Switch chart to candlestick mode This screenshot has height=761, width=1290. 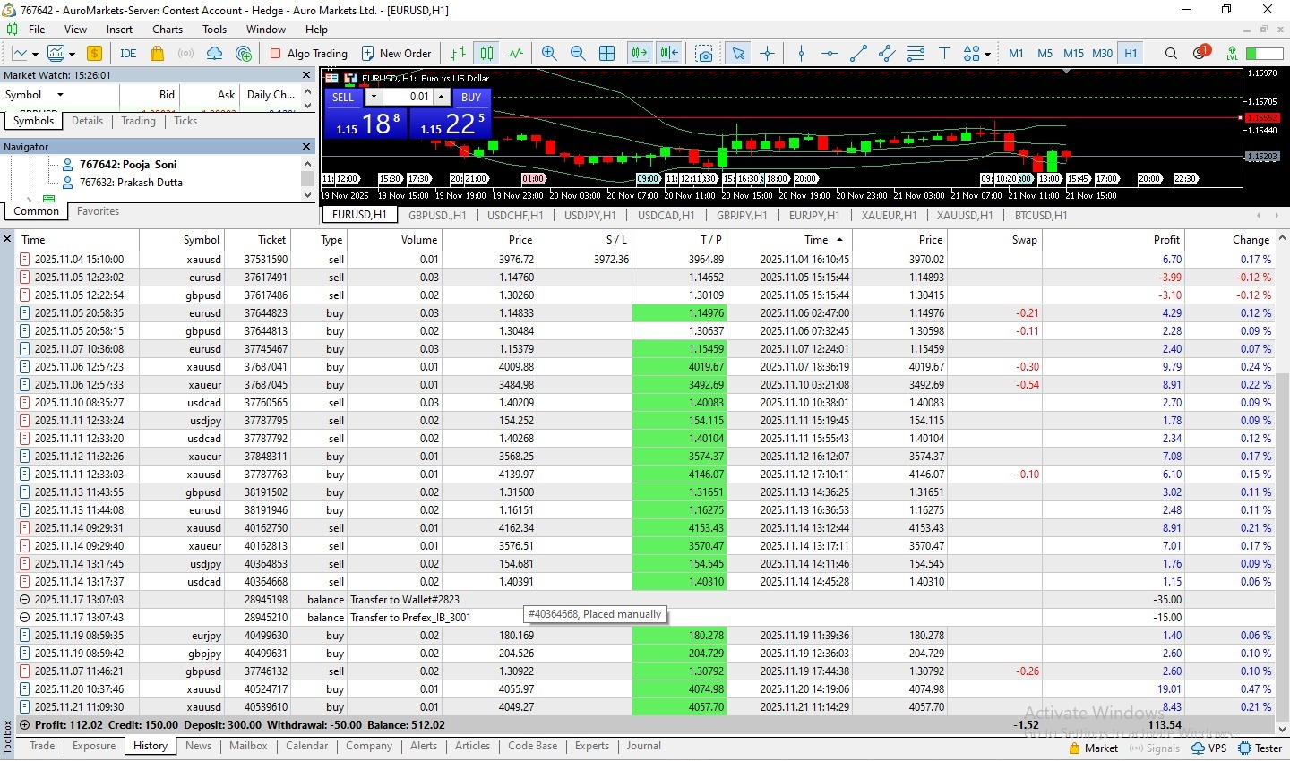click(486, 54)
